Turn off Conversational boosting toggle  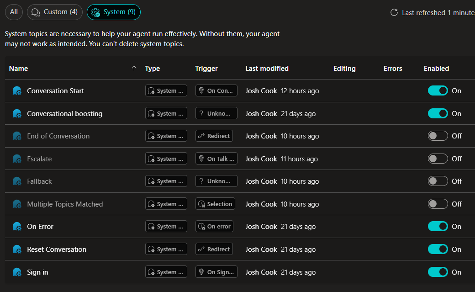(x=438, y=113)
